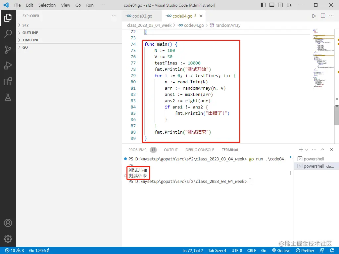339x254 pixels.
Task: Split the editor to the right
Action: [323, 16]
